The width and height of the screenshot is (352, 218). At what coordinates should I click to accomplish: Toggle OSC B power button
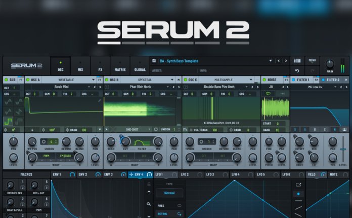coord(107,80)
